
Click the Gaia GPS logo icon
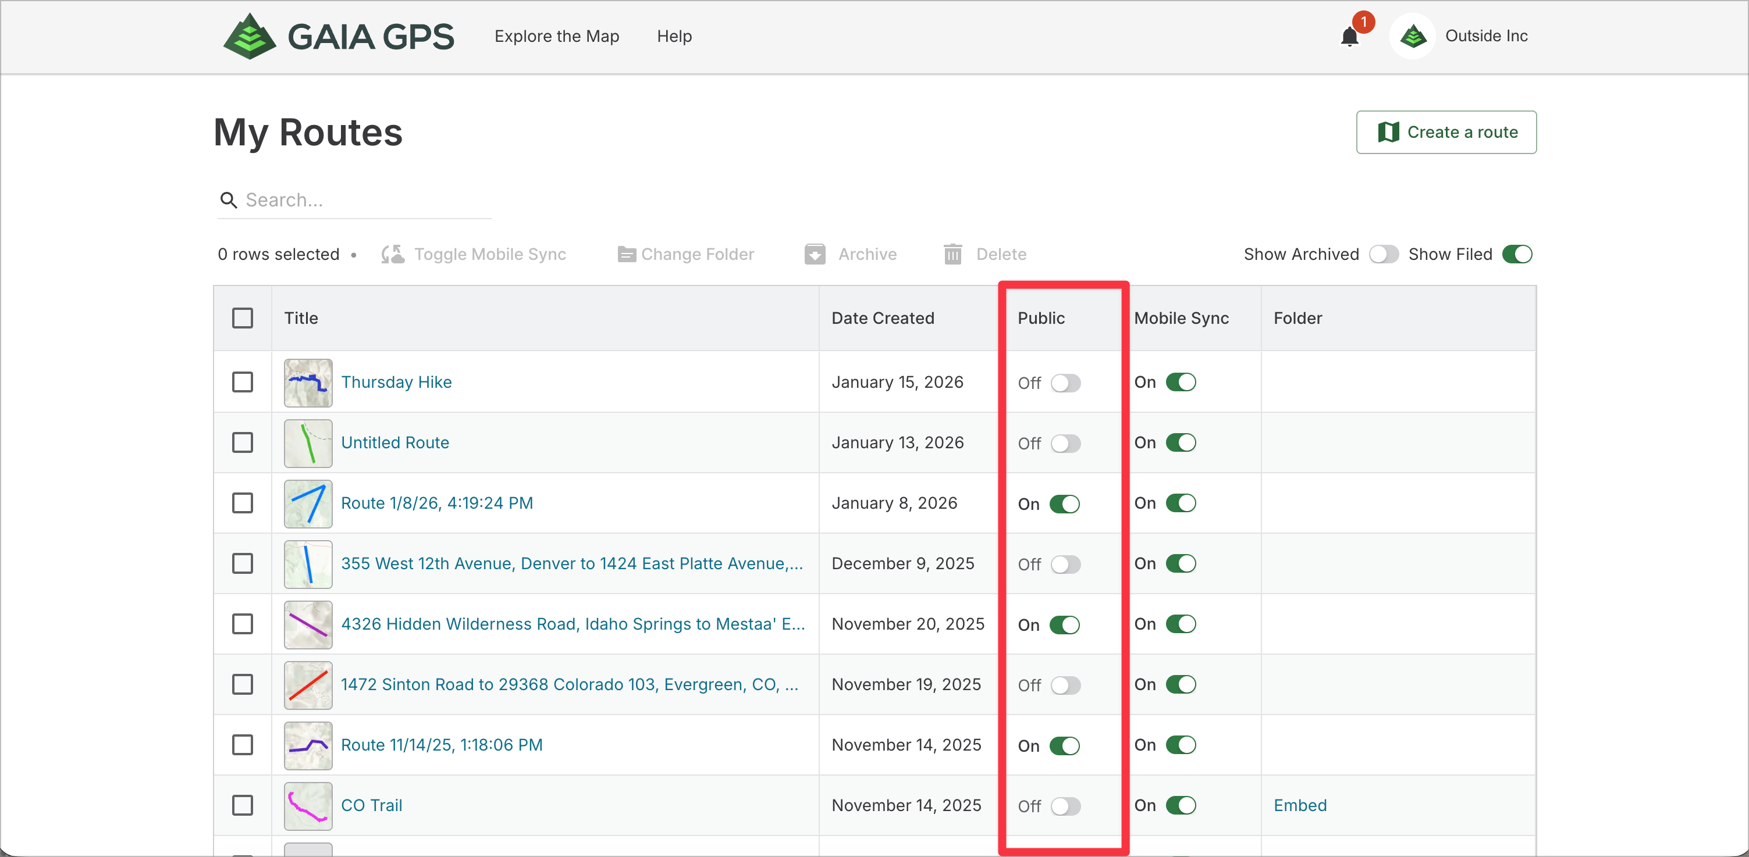(249, 37)
